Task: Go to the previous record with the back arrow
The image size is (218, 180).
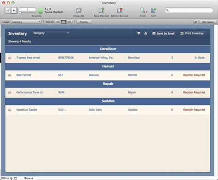Action: click(7, 11)
